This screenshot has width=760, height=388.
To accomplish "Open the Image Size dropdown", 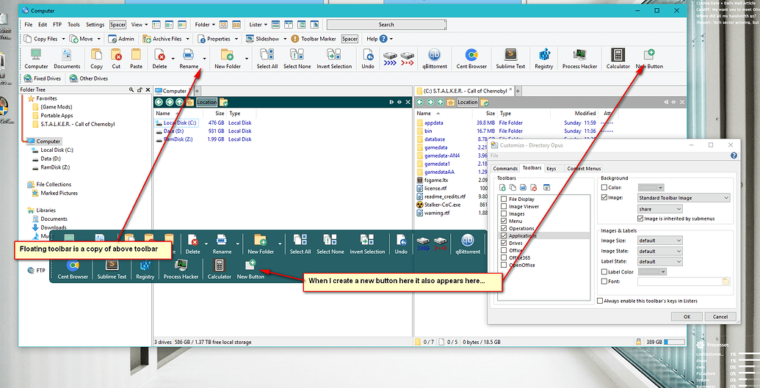I will click(659, 241).
